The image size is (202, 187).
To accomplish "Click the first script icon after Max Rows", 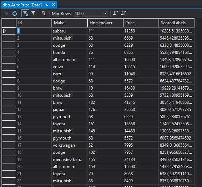I will point(115,13).
